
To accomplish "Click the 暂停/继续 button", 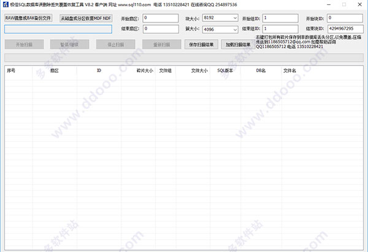I will pyautogui.click(x=69, y=45).
